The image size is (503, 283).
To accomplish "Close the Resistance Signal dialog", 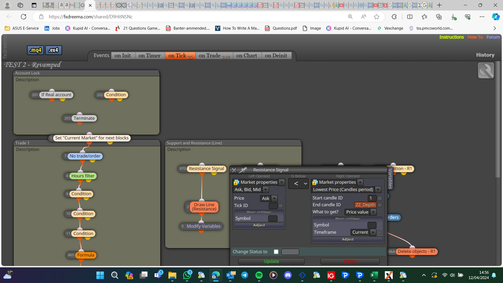I will pyautogui.click(x=234, y=170).
